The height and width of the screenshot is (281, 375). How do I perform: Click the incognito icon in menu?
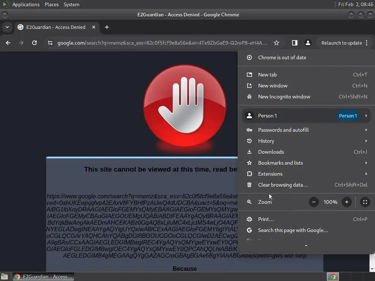[249, 97]
